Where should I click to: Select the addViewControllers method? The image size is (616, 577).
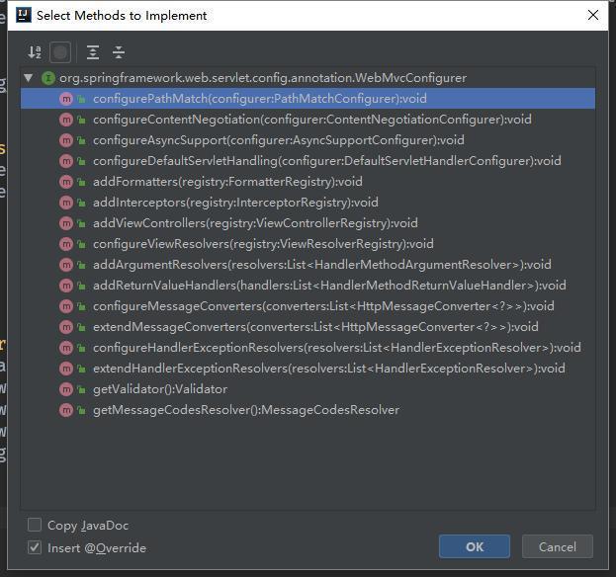pos(255,223)
